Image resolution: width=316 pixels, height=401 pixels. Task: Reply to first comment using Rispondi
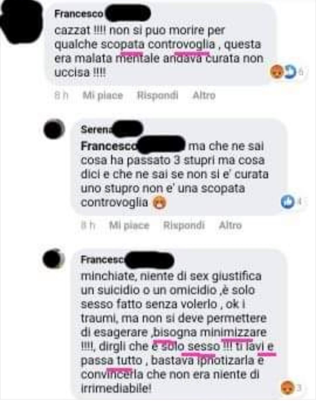point(158,95)
